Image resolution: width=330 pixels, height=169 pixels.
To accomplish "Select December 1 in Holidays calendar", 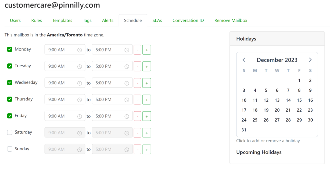I will point(299,80).
